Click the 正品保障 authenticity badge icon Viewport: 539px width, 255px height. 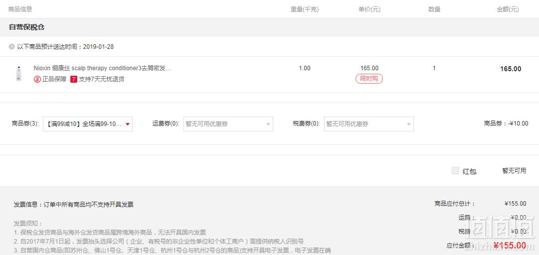pos(37,79)
